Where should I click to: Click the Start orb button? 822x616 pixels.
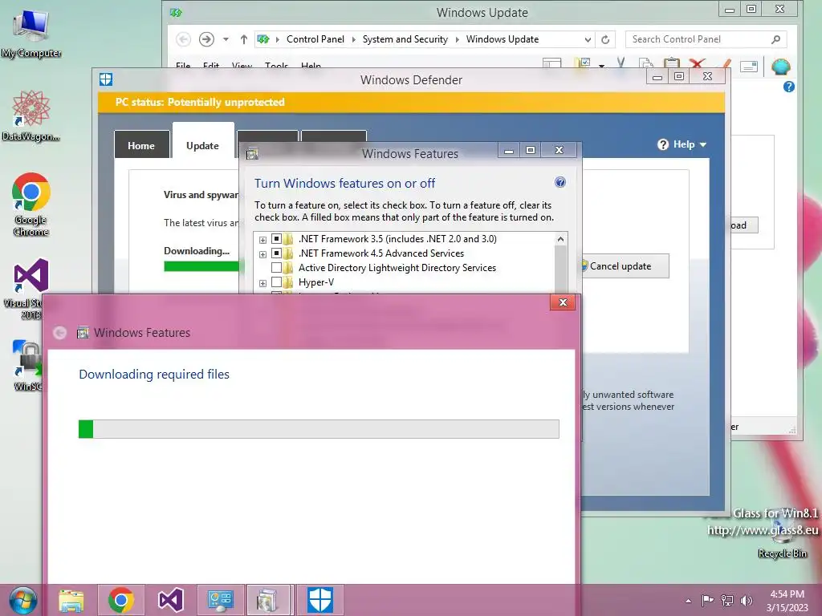pyautogui.click(x=22, y=600)
